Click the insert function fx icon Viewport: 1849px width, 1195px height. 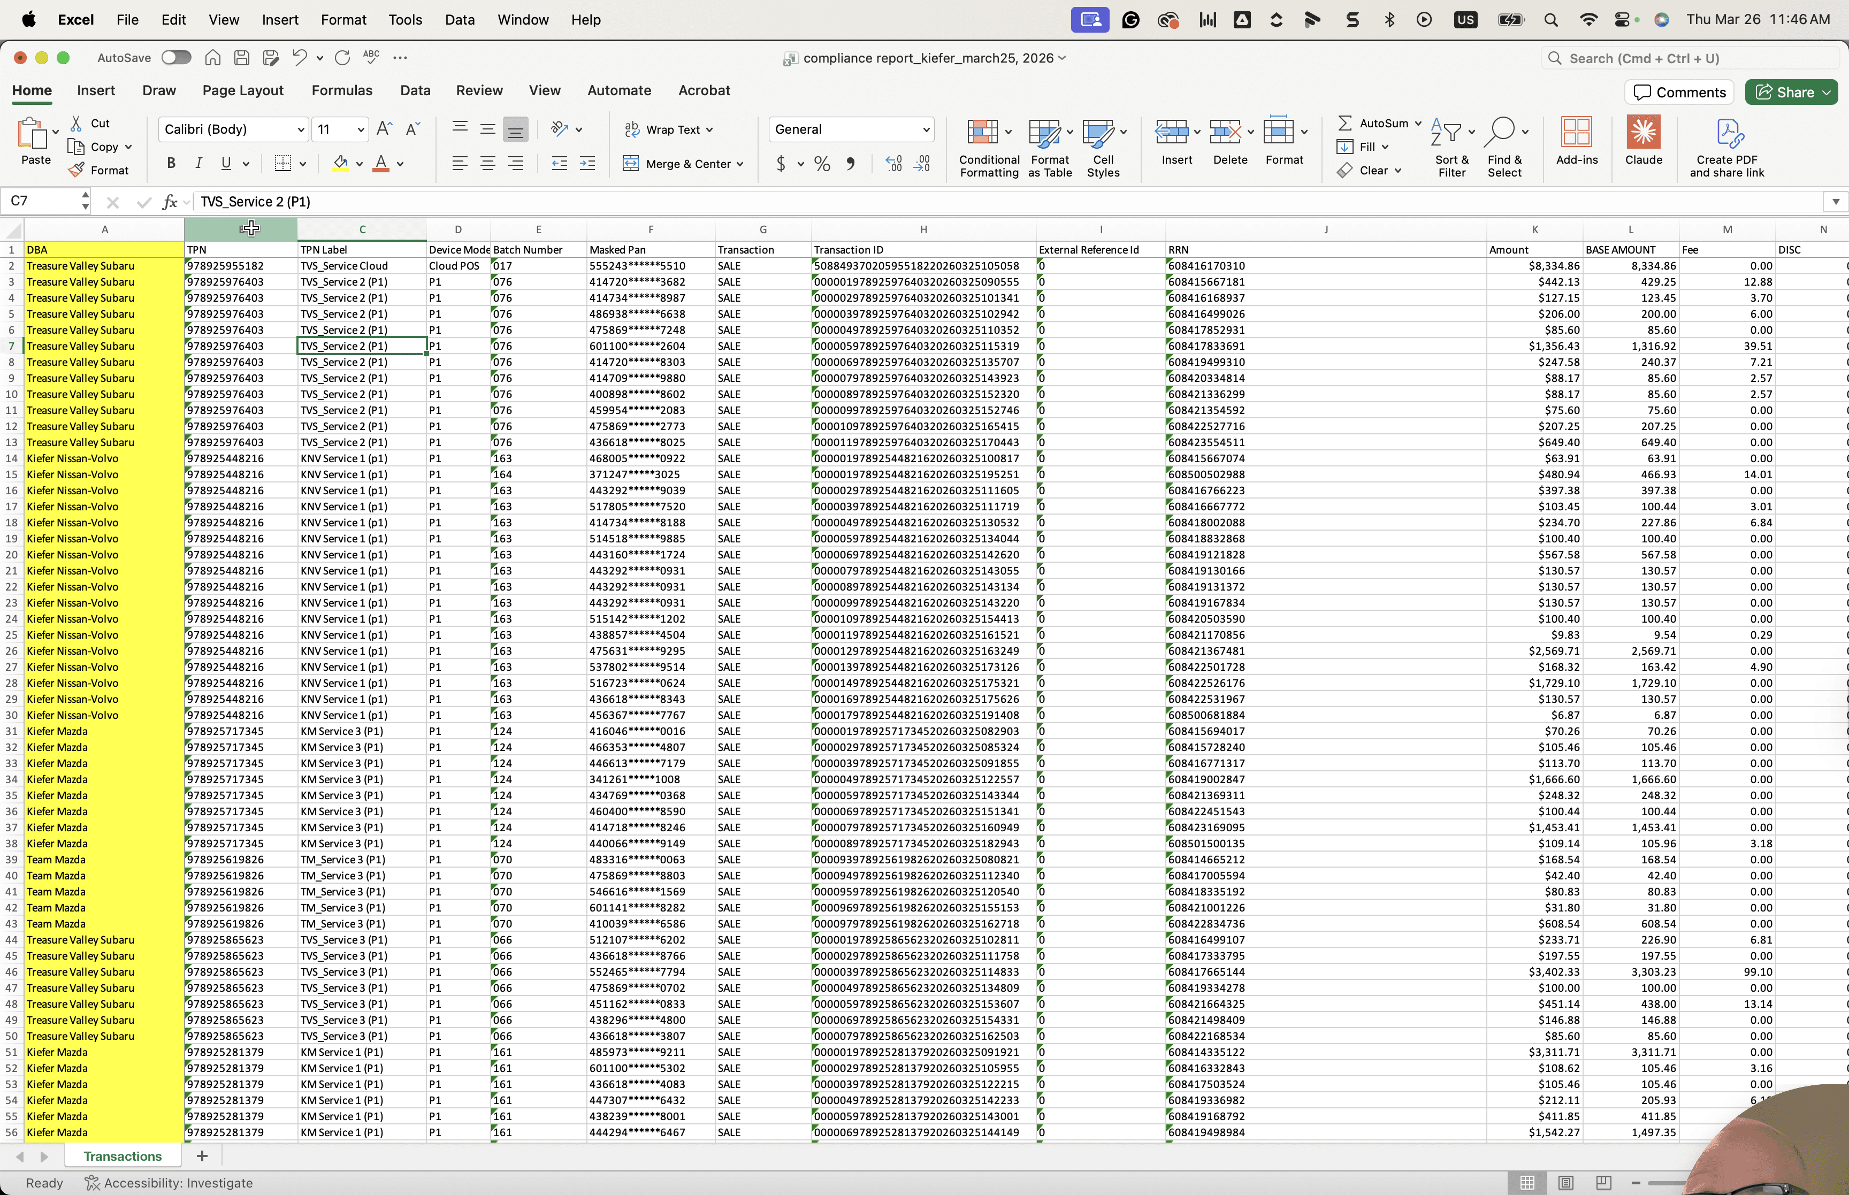tap(170, 202)
